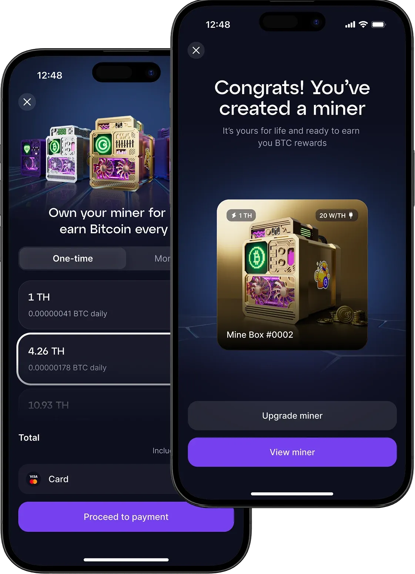Switch to the Monthly payment tab
The width and height of the screenshot is (415, 574).
(x=162, y=258)
